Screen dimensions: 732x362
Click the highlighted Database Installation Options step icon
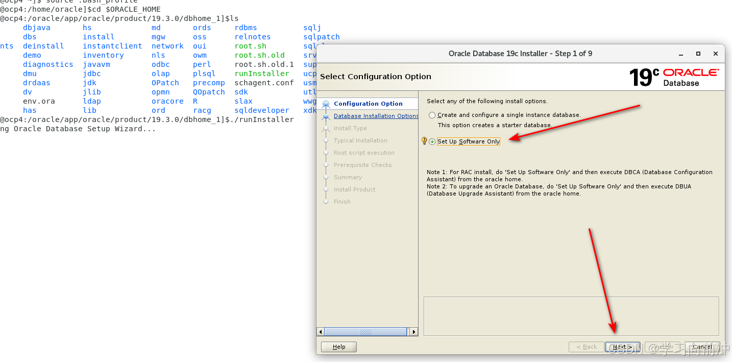326,116
